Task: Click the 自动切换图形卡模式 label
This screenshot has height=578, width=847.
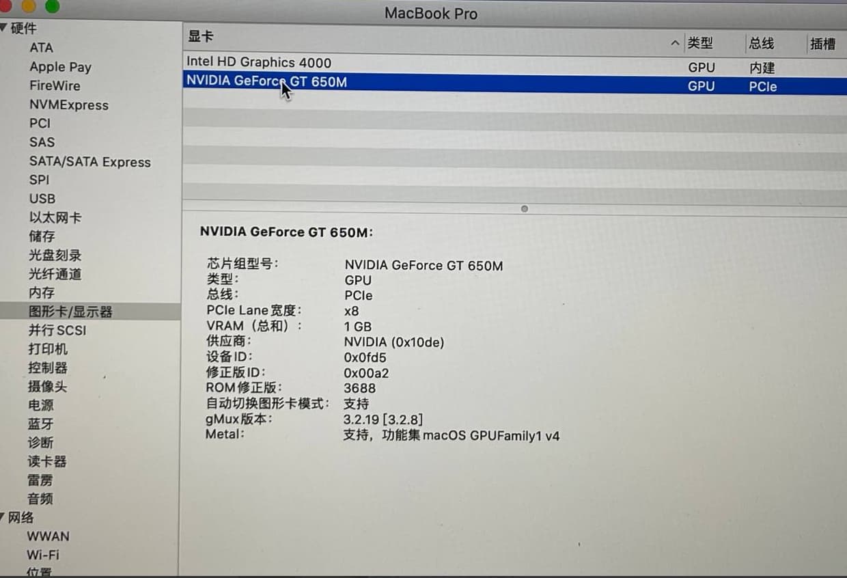Action: coord(268,403)
